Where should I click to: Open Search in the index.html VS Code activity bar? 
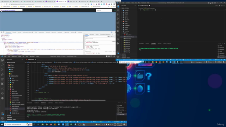(x=2, y=65)
